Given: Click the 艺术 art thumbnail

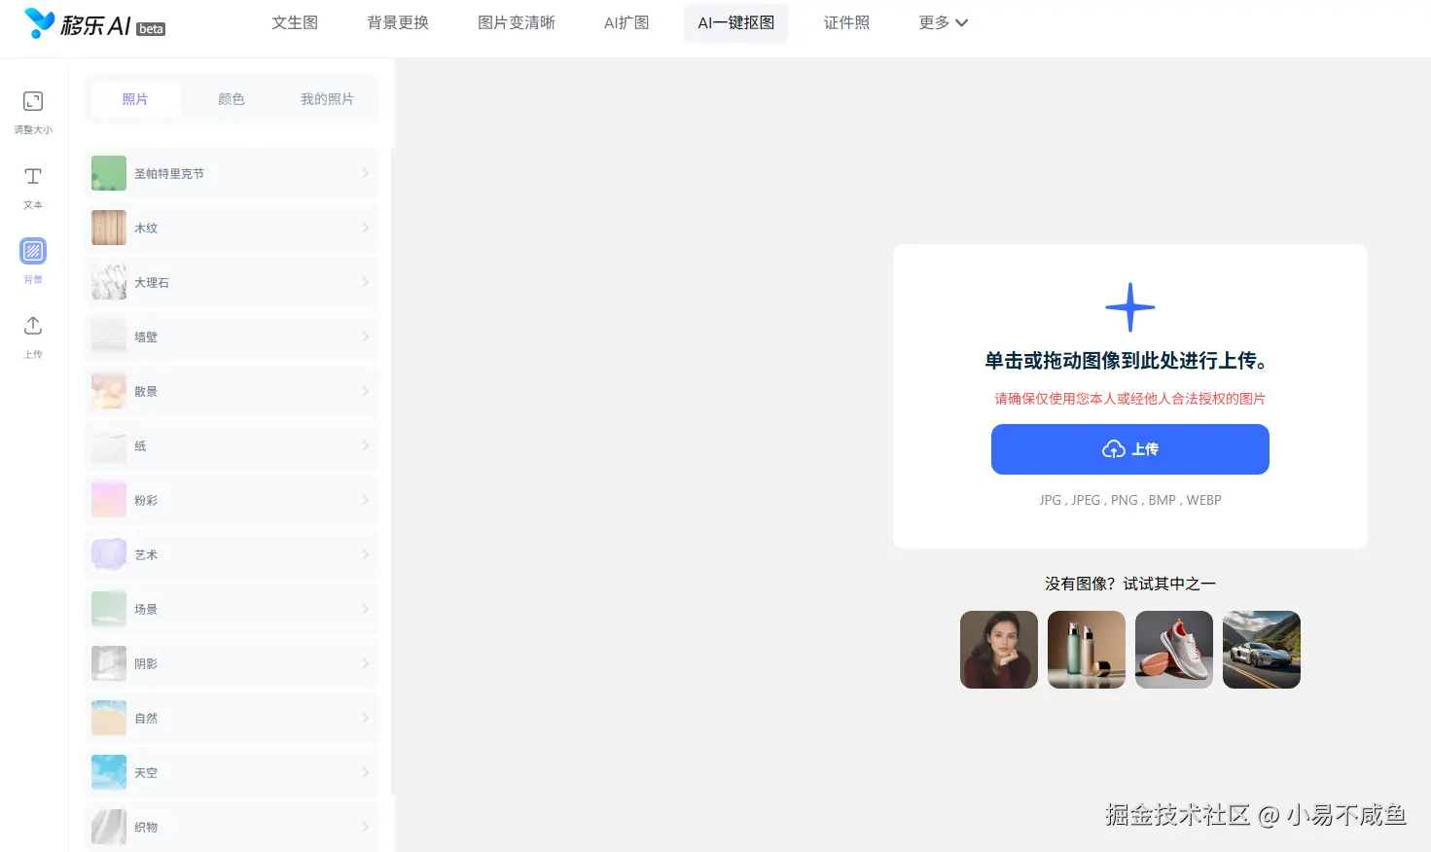Looking at the screenshot, I should [x=109, y=554].
